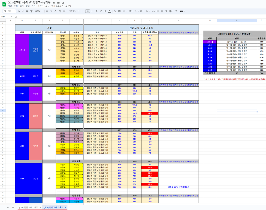The height and width of the screenshot is (210, 266).
Task: Open text rotation dropdown
Action: tap(148, 11)
